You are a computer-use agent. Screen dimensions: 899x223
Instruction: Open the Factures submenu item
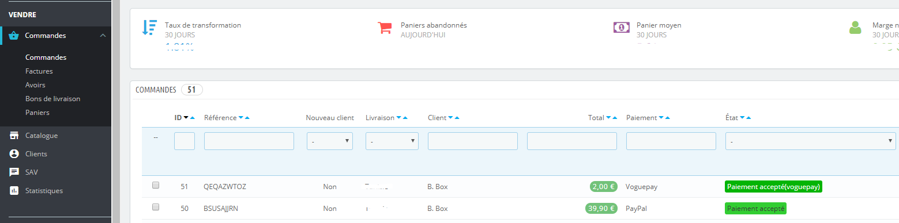point(39,71)
